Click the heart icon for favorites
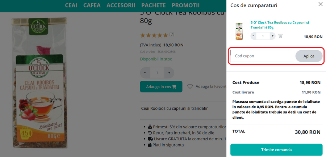 coord(190,86)
